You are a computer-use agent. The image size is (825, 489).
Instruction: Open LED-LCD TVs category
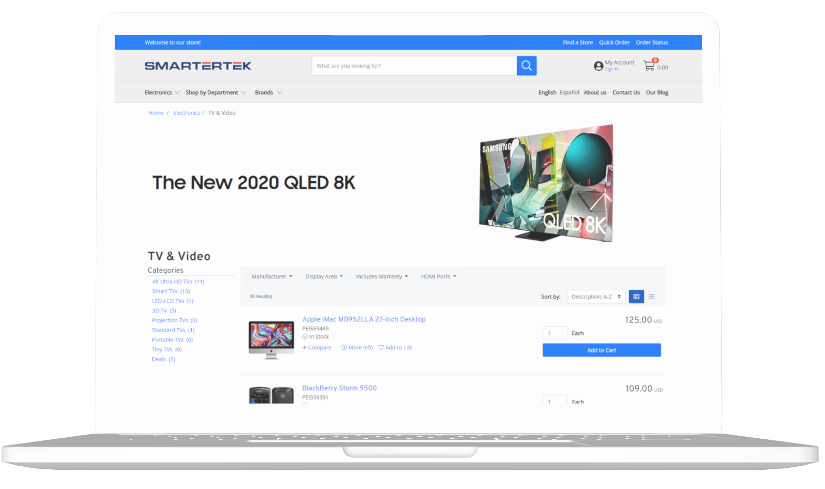click(x=173, y=301)
